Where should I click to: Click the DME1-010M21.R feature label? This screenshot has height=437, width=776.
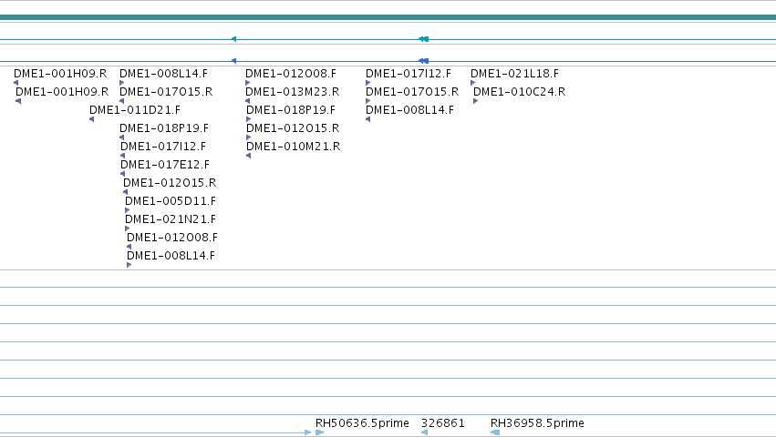[x=293, y=147]
